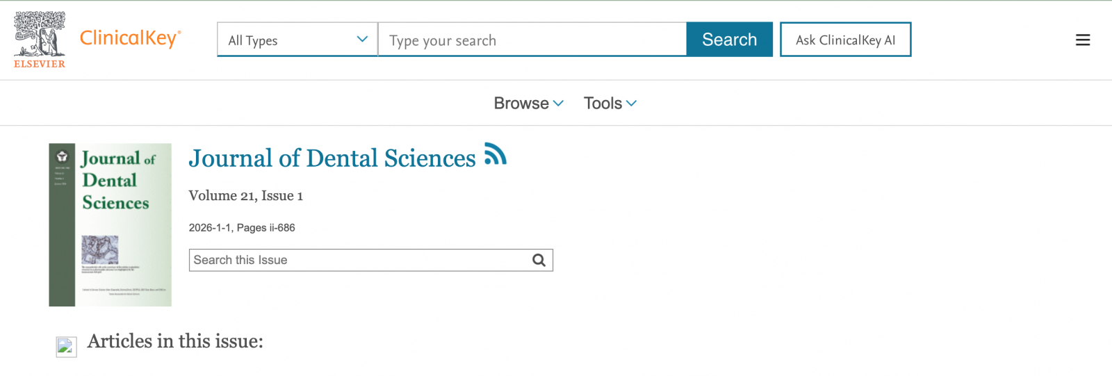Viewport: 1112px width, 376px height.
Task: Open the All Types dropdown
Action: tap(297, 40)
